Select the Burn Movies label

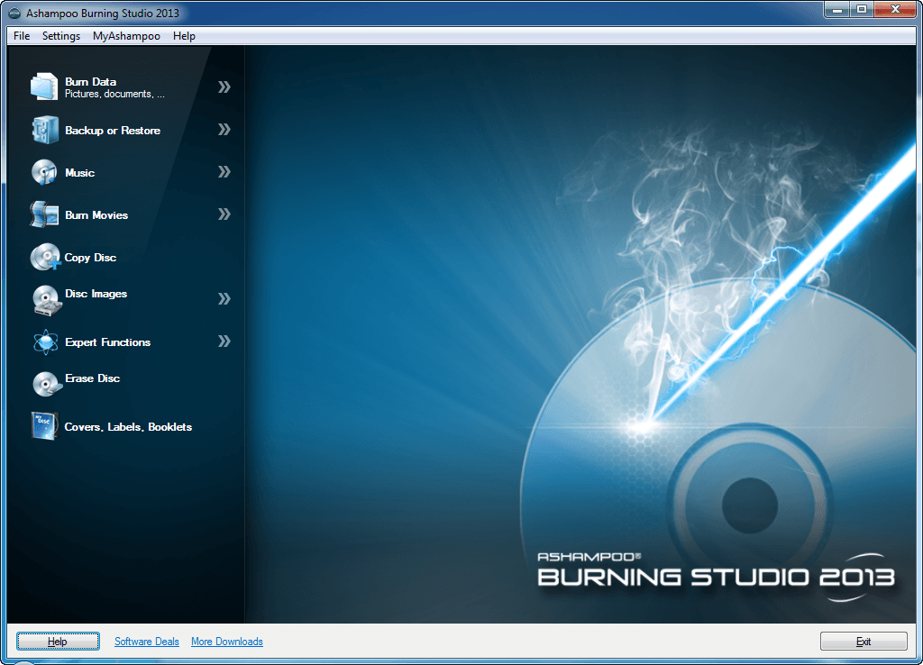point(96,215)
